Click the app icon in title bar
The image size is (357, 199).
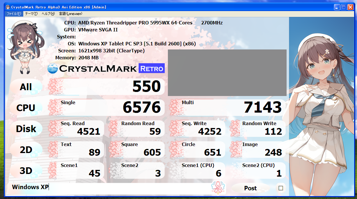pos(8,7)
